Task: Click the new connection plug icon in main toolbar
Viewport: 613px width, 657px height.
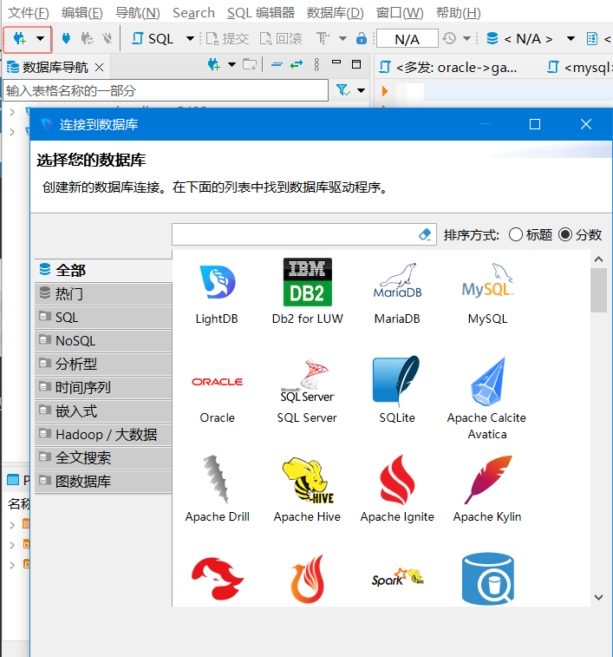Action: click(19, 39)
